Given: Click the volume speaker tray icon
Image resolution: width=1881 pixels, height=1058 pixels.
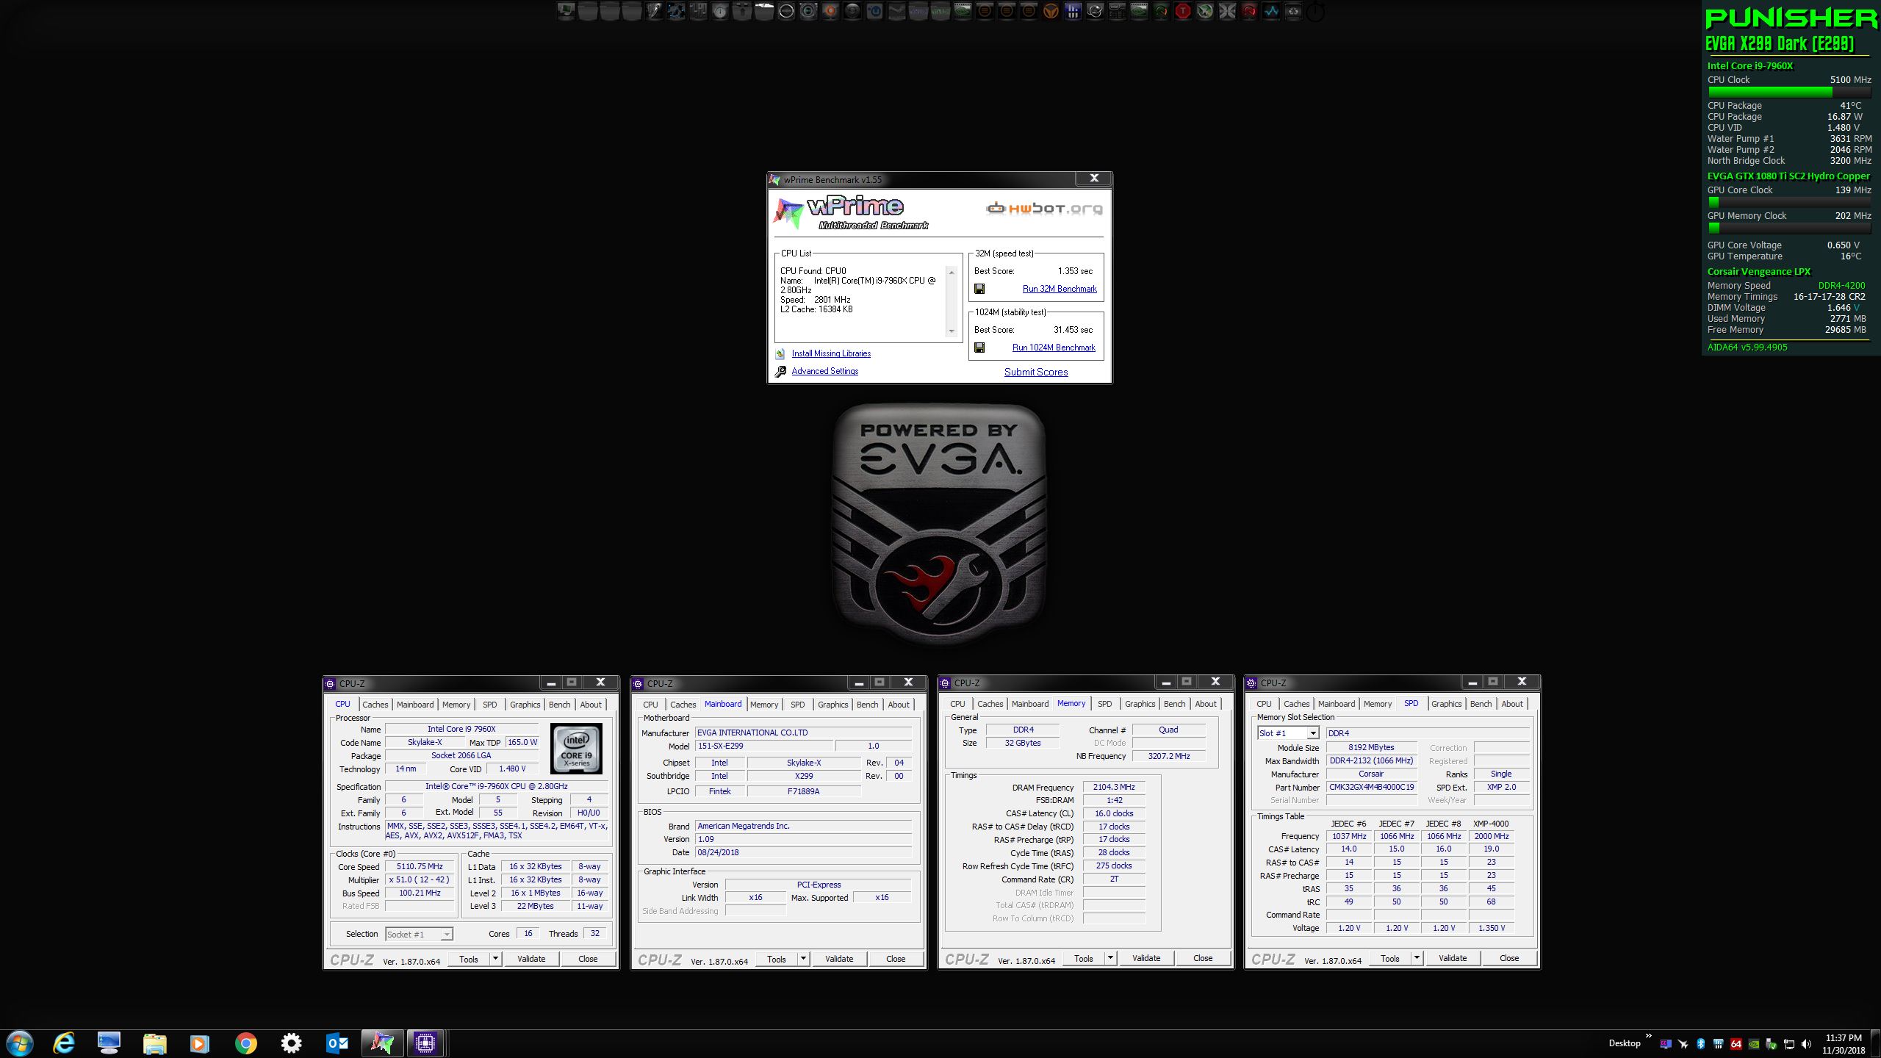Looking at the screenshot, I should tap(1807, 1044).
